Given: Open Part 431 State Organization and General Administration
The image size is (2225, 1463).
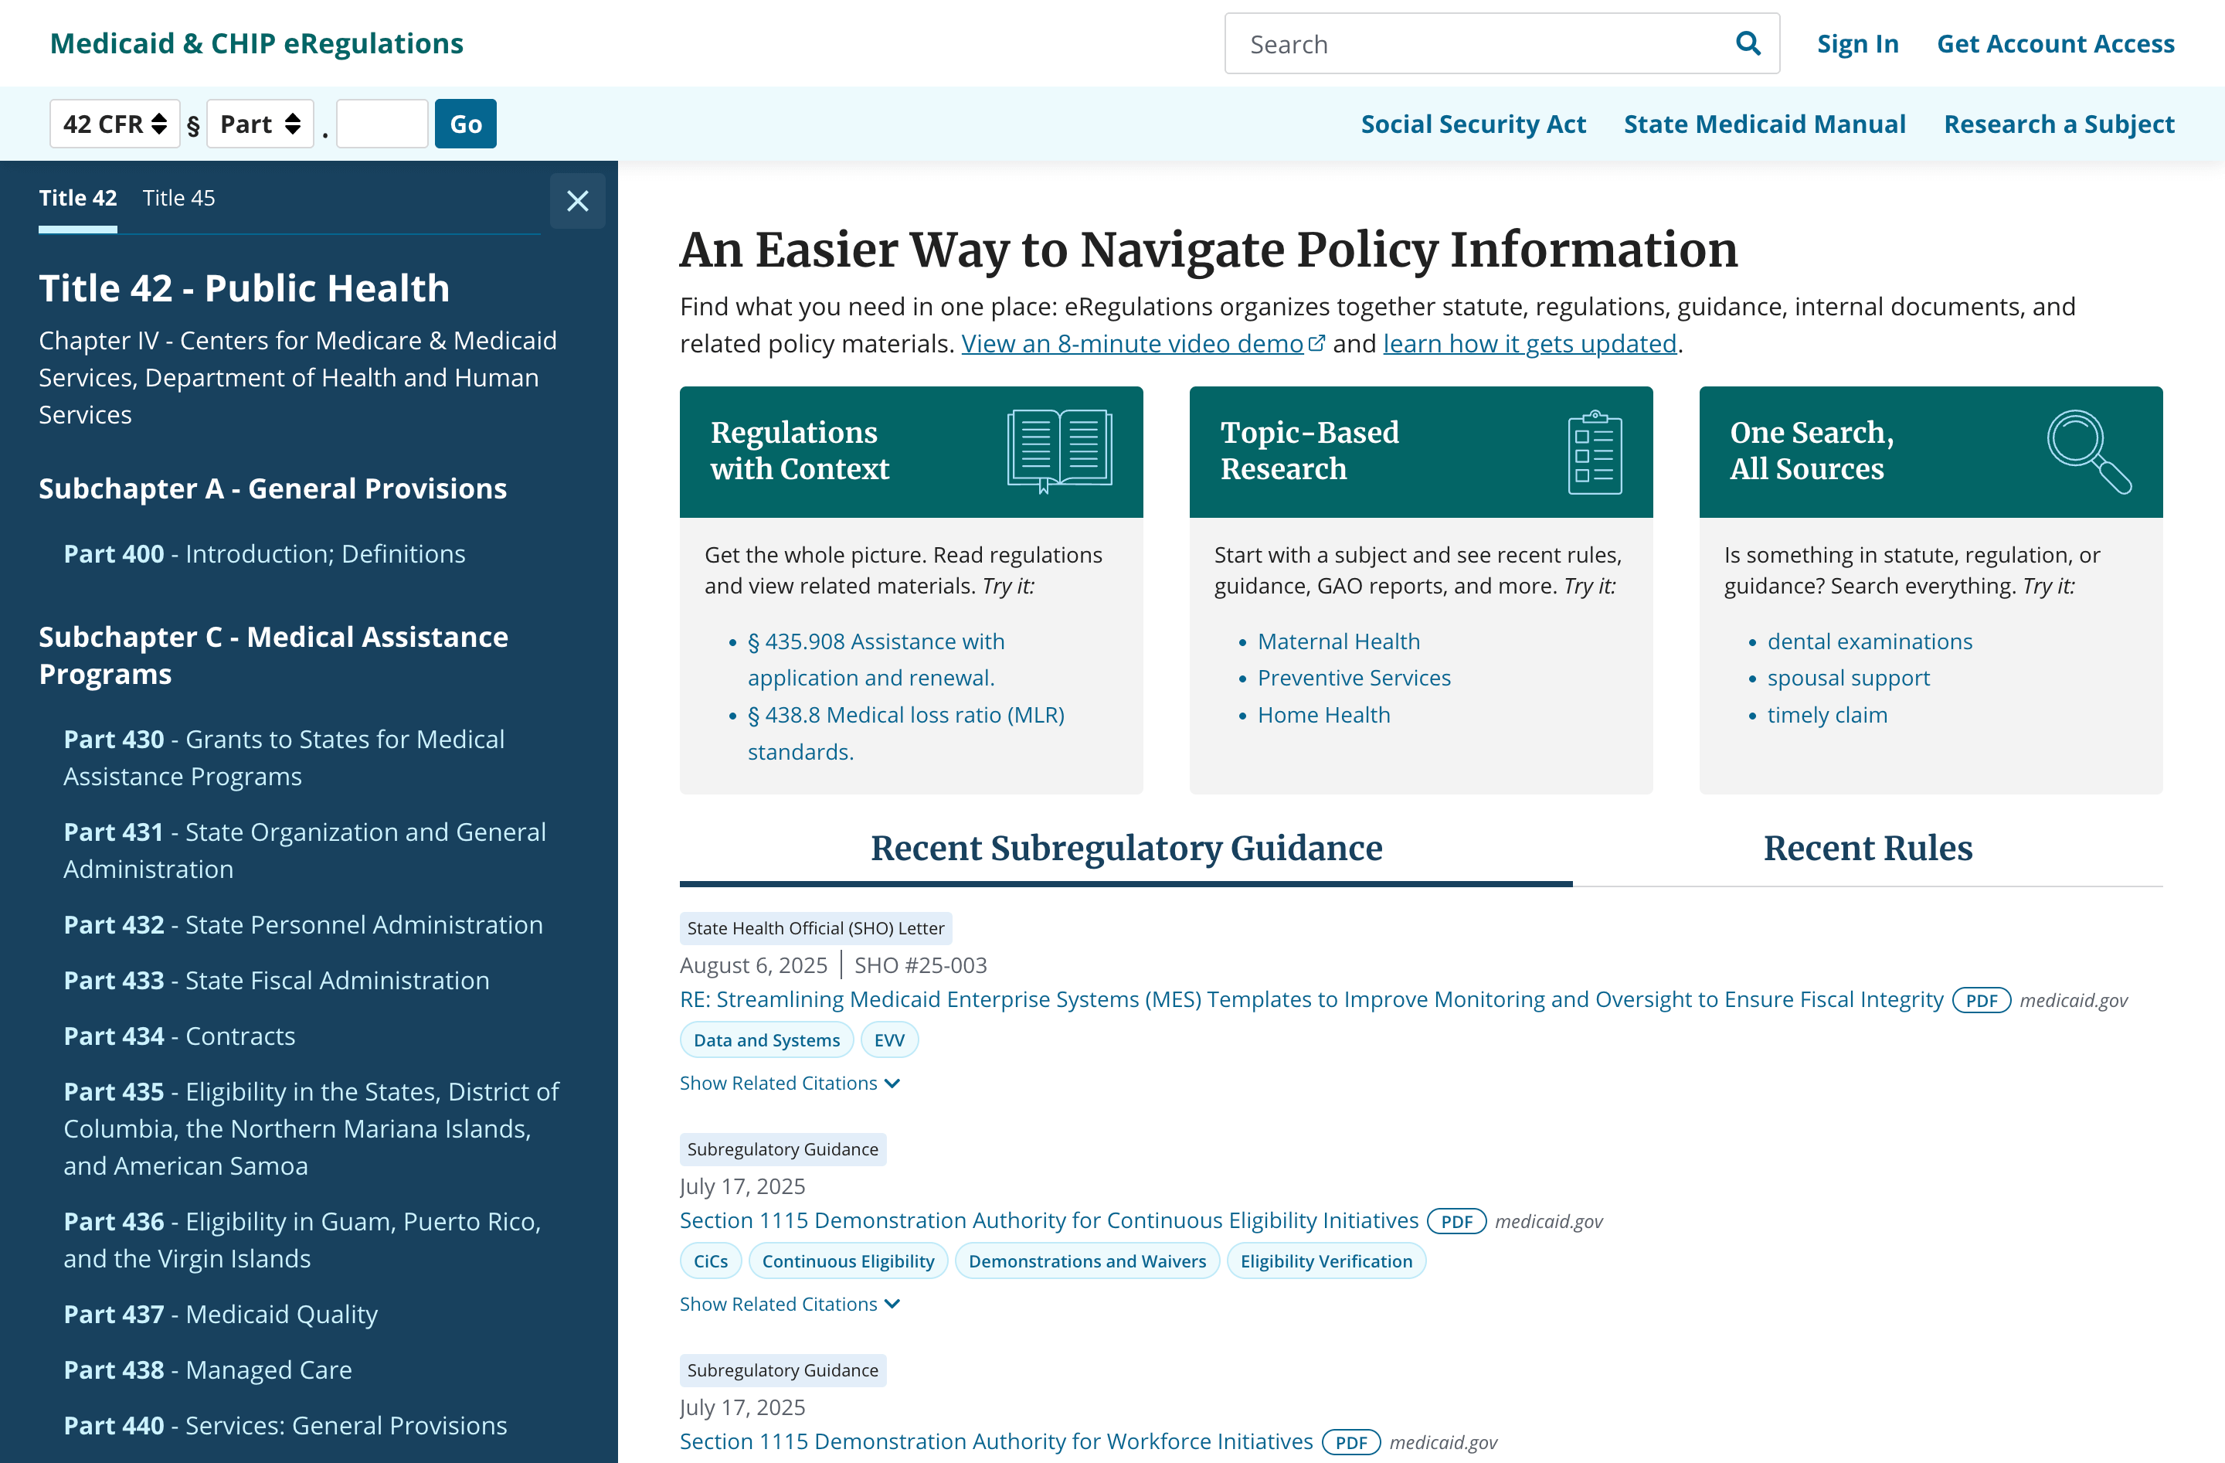Looking at the screenshot, I should (304, 850).
